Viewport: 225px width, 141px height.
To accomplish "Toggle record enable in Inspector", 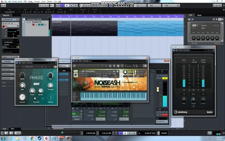I will pos(3,26).
